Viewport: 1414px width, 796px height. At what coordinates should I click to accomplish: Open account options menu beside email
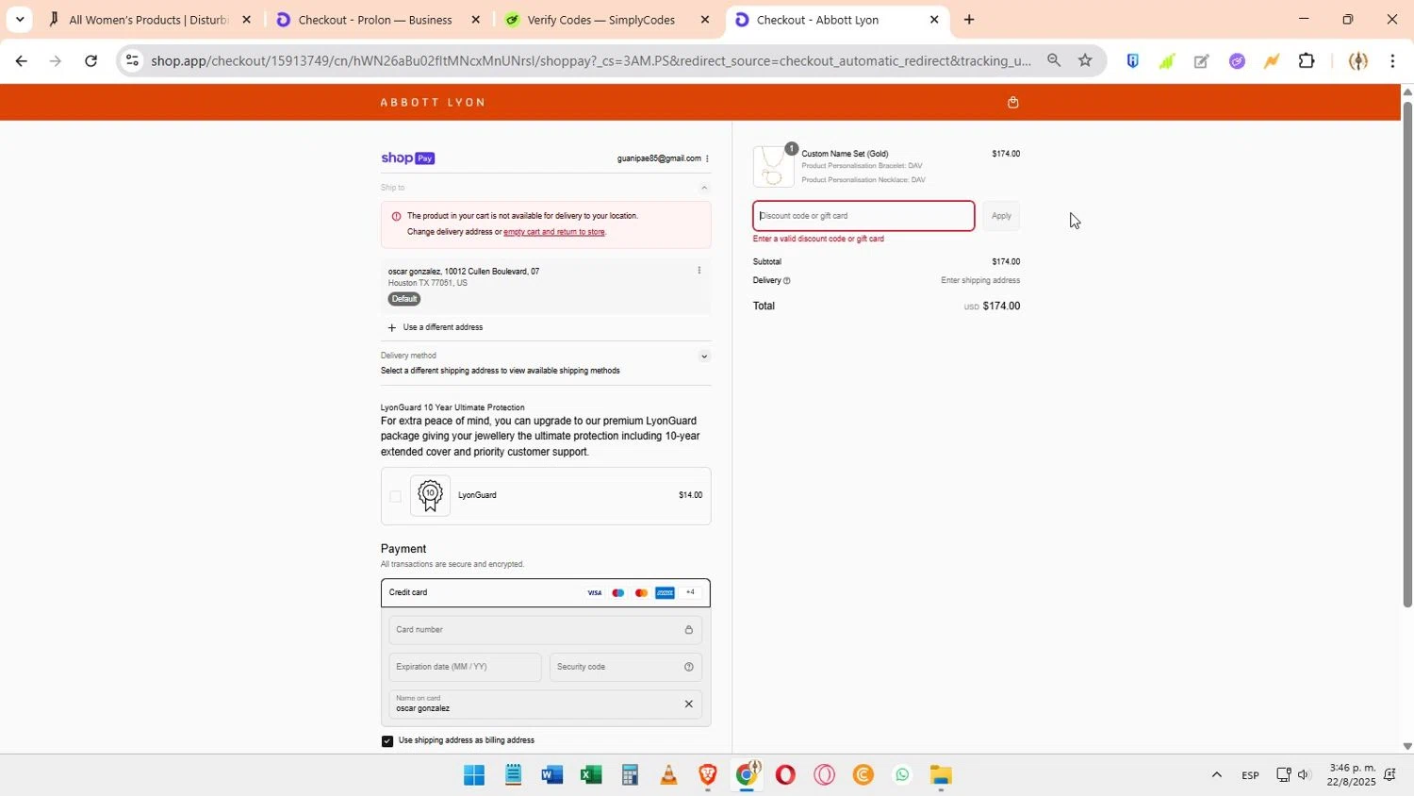[x=707, y=158]
